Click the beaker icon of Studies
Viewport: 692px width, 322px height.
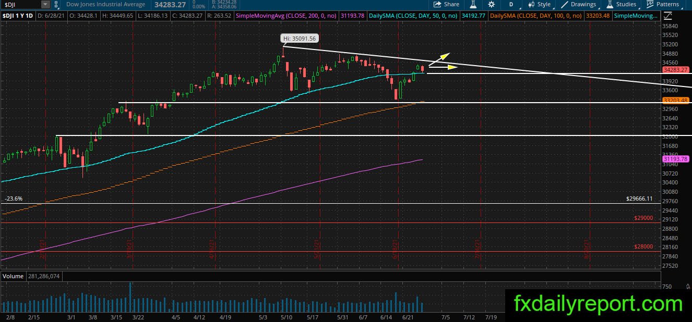[610, 4]
